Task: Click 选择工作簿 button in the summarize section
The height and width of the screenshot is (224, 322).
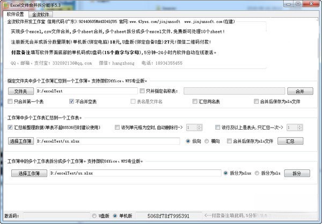Action: [21, 141]
